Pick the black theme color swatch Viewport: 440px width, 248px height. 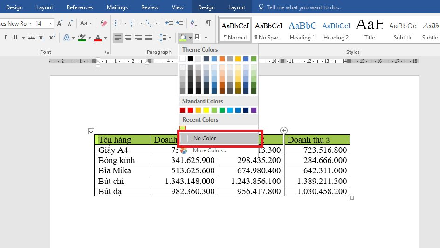pos(190,59)
